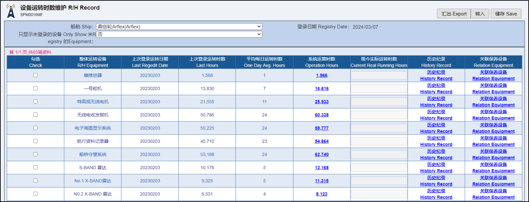Expand the Only Show unregistered equipment dropdown

[x=179, y=34]
